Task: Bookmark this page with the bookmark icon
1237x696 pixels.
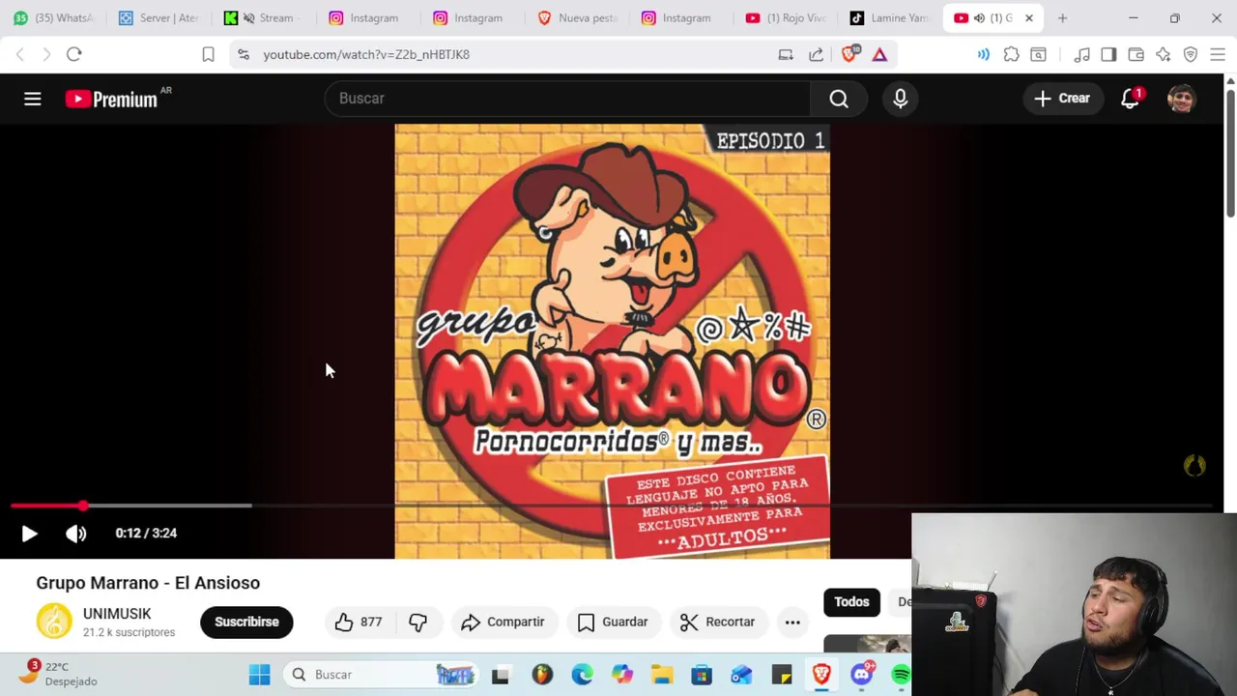Action: pyautogui.click(x=208, y=54)
